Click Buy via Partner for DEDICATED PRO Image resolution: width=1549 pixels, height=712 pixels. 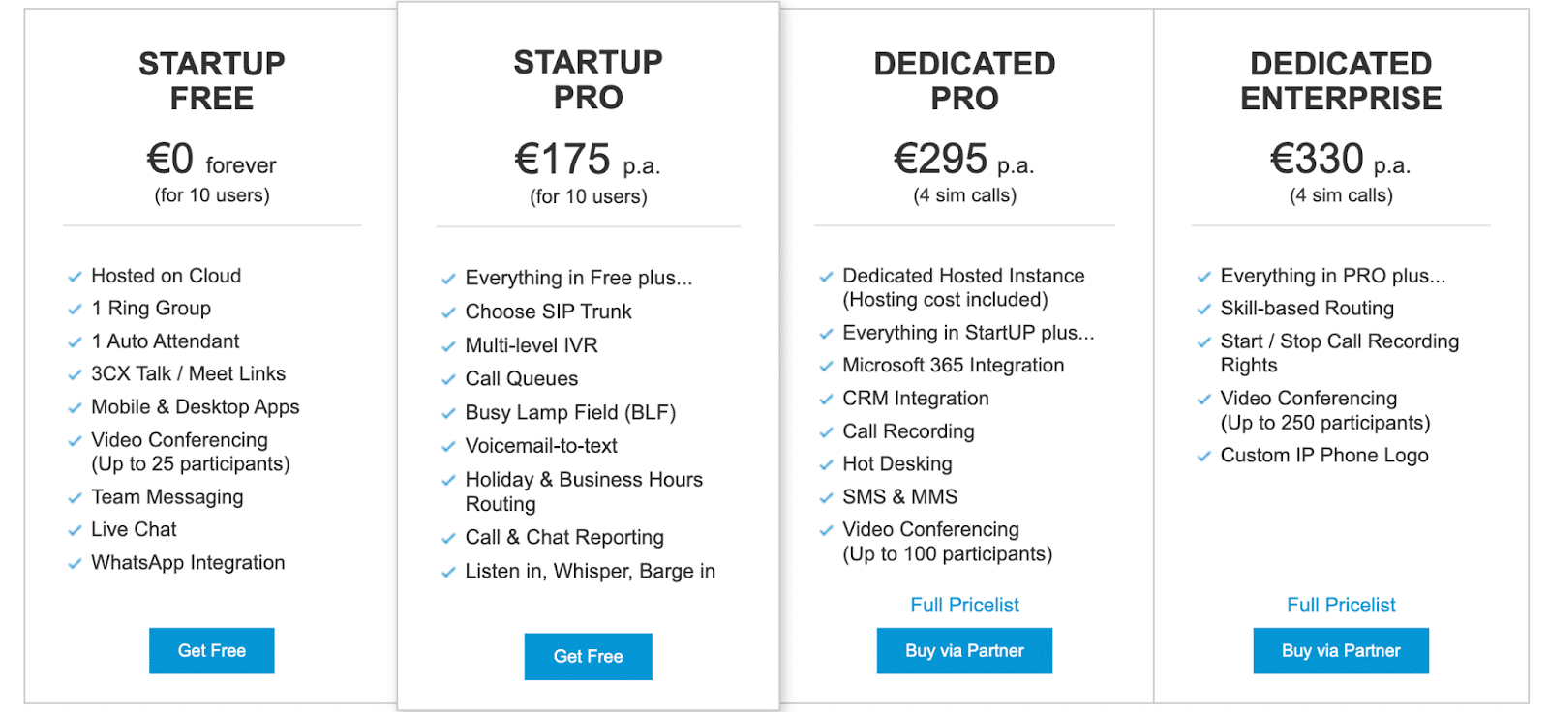(x=963, y=650)
